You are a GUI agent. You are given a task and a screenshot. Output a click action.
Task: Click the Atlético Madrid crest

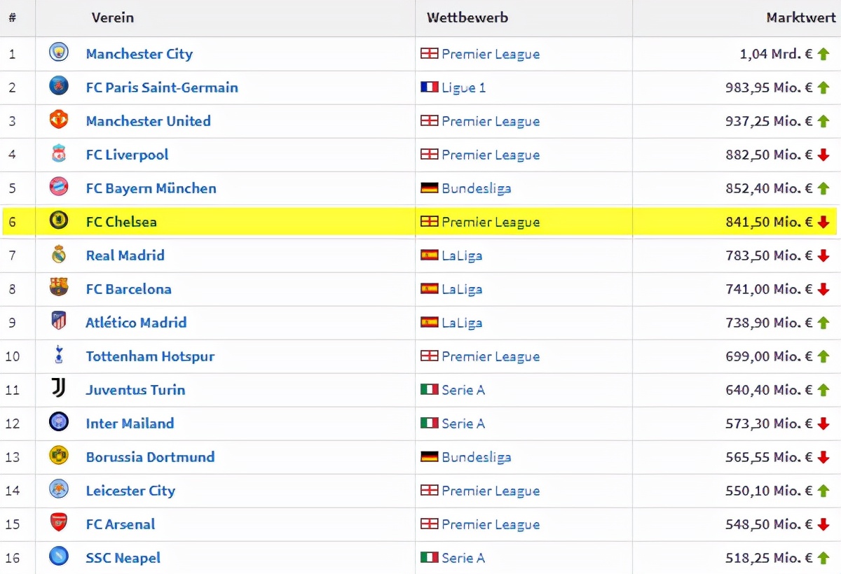click(x=59, y=322)
